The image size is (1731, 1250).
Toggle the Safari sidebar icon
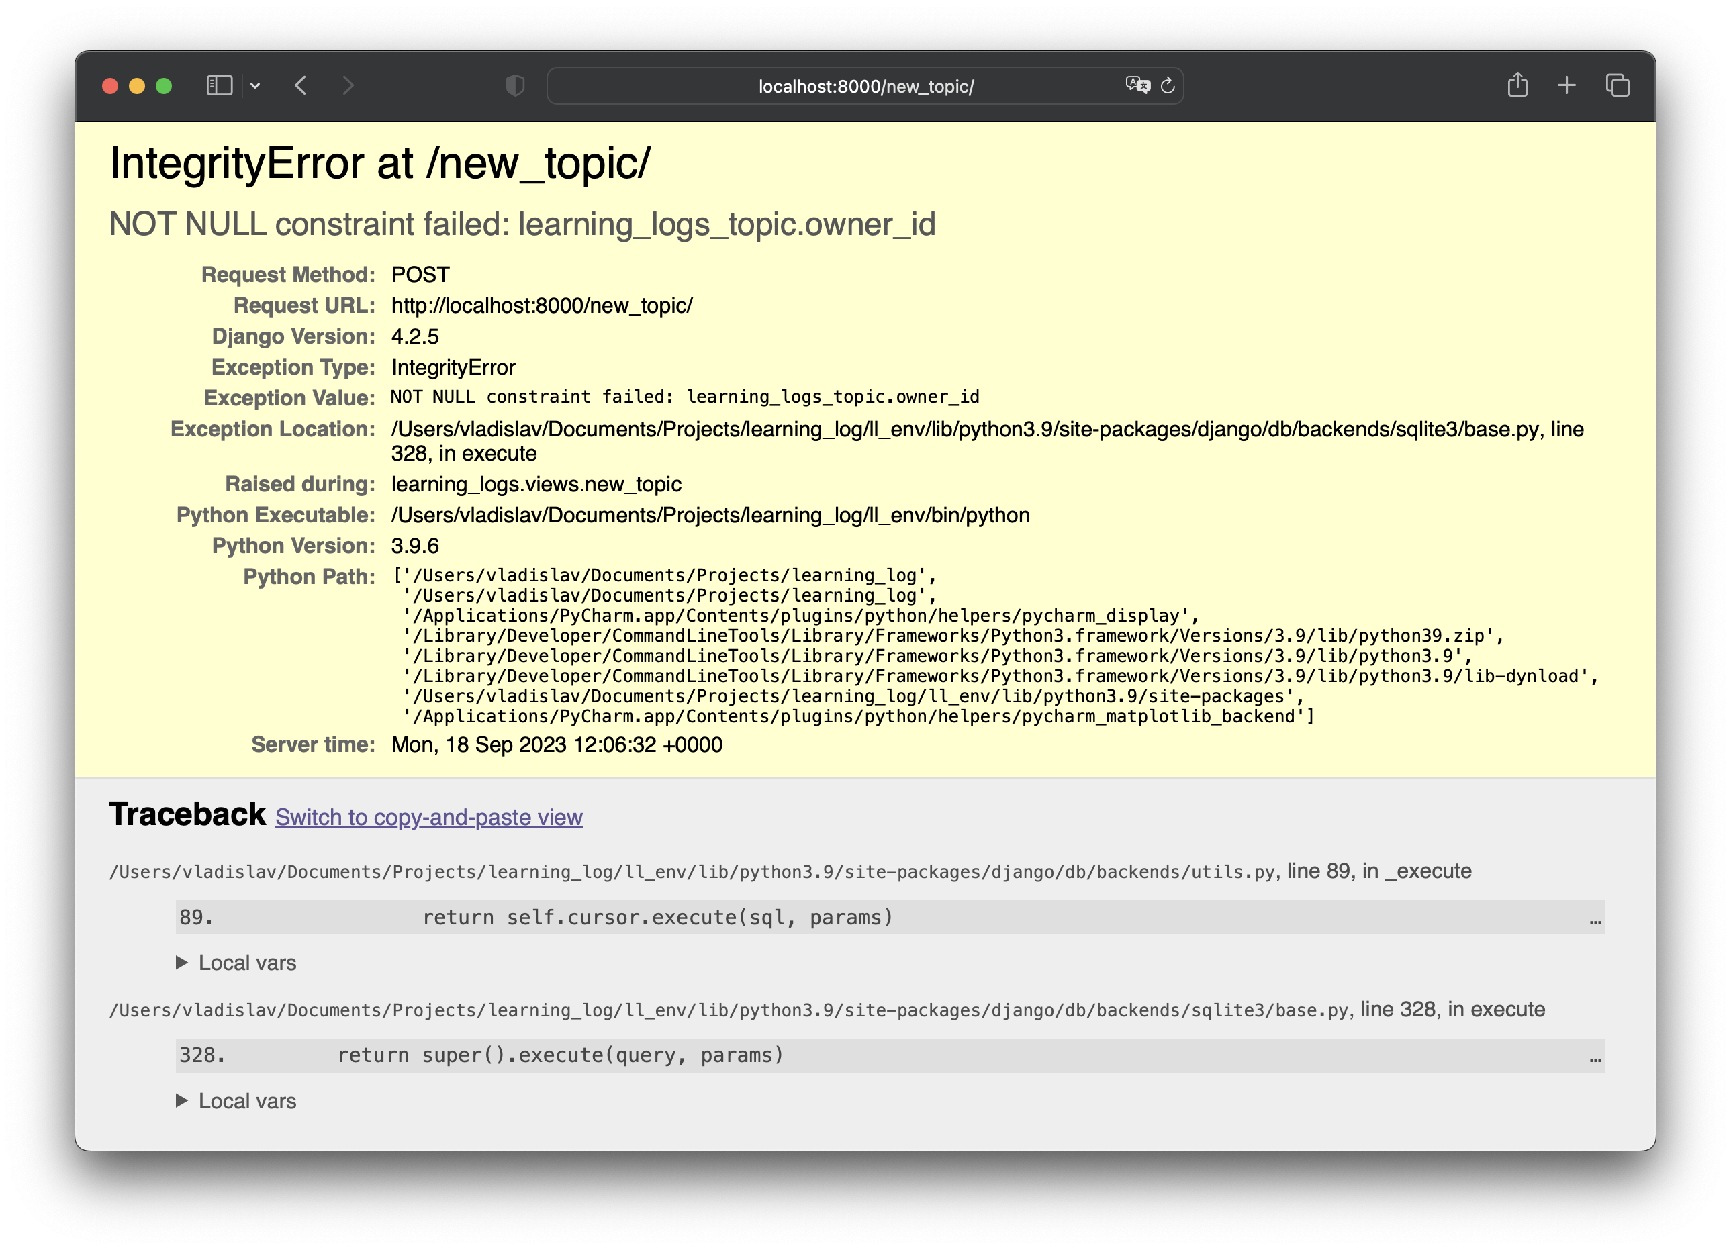click(219, 85)
